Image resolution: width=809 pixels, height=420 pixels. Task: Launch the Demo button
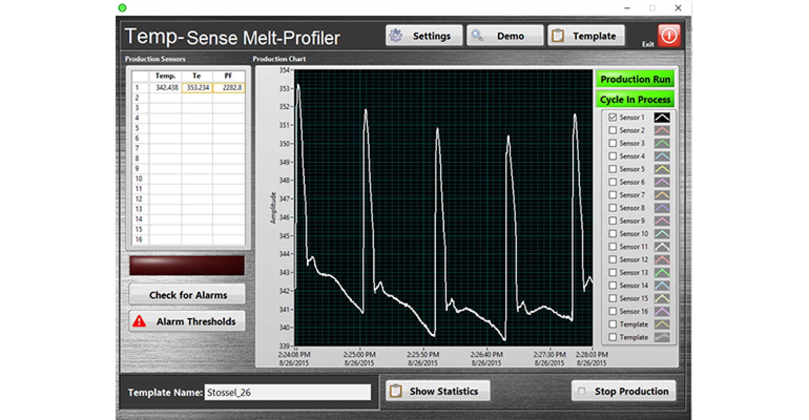coord(505,36)
